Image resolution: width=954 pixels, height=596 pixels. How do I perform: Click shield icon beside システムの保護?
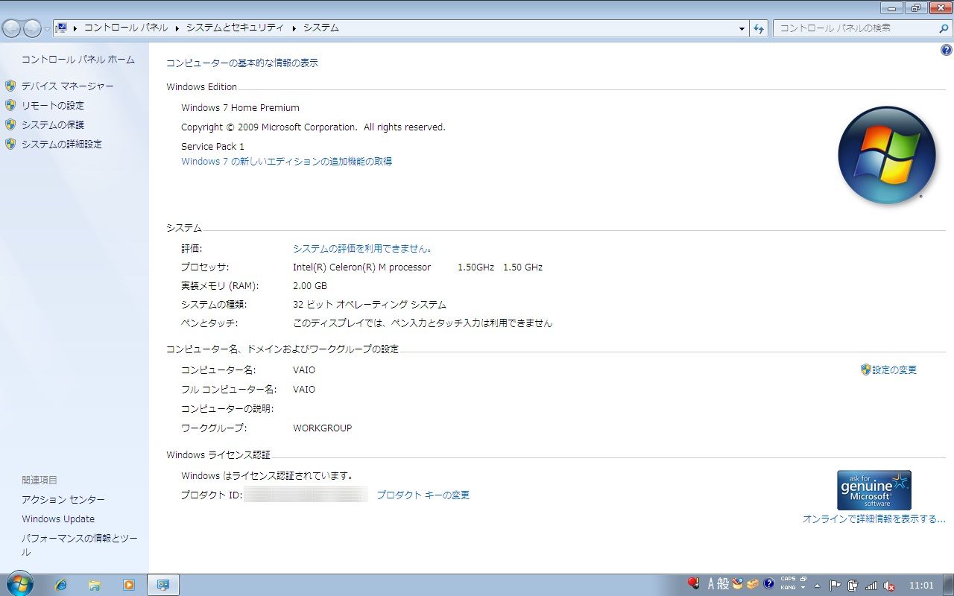click(x=10, y=125)
